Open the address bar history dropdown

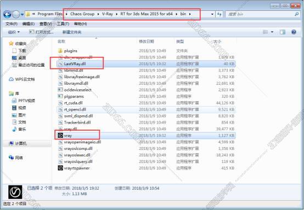[212, 14]
